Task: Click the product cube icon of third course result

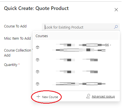Action: click(38, 72)
